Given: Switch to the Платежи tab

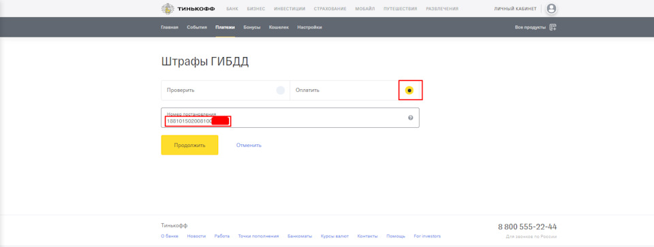Looking at the screenshot, I should 225,27.
